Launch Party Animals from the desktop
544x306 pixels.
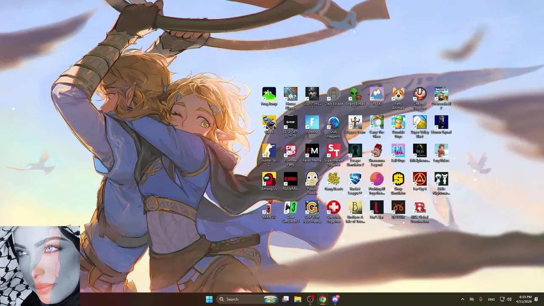coord(398,99)
